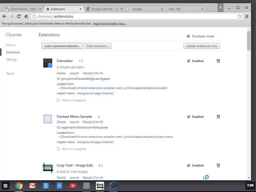Close the Google Chrome tab
256x192 pixels.
pyautogui.click(x=121, y=9)
